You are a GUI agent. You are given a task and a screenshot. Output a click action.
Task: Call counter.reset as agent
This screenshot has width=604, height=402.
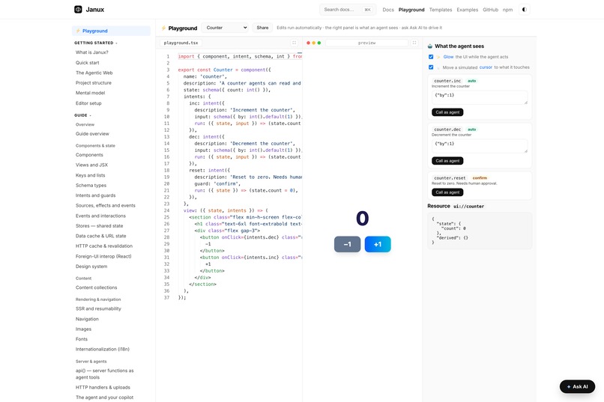[x=447, y=192]
